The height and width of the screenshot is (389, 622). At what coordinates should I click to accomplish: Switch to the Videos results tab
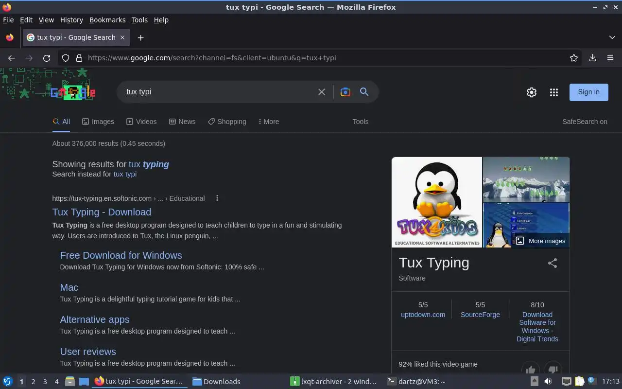click(141, 122)
